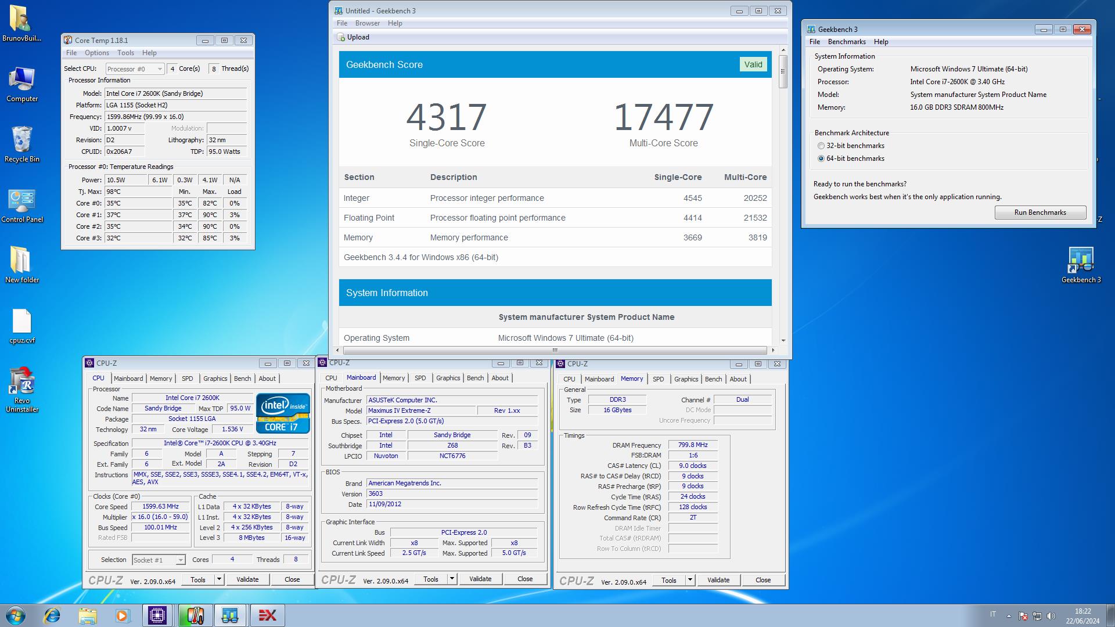Open the Control Panel desktop icon
Image resolution: width=1115 pixels, height=627 pixels.
(x=21, y=205)
